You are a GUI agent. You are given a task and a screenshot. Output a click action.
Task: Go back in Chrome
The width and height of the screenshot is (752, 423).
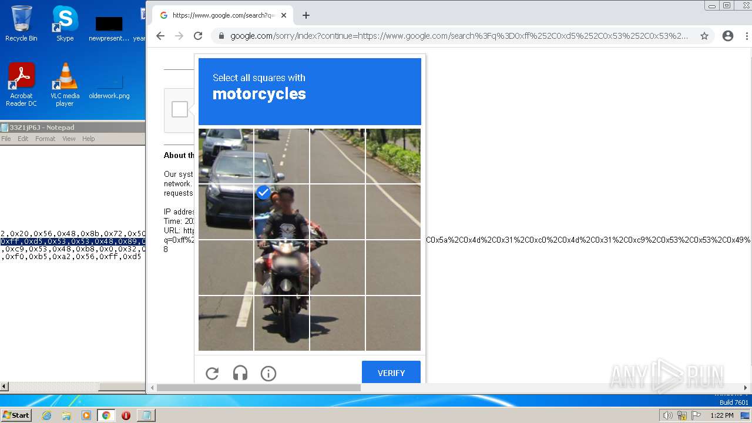[160, 36]
